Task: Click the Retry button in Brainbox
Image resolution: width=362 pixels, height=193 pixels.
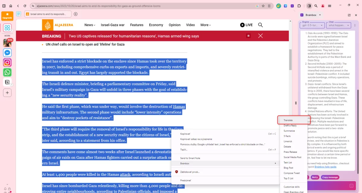Action: [x=315, y=177]
